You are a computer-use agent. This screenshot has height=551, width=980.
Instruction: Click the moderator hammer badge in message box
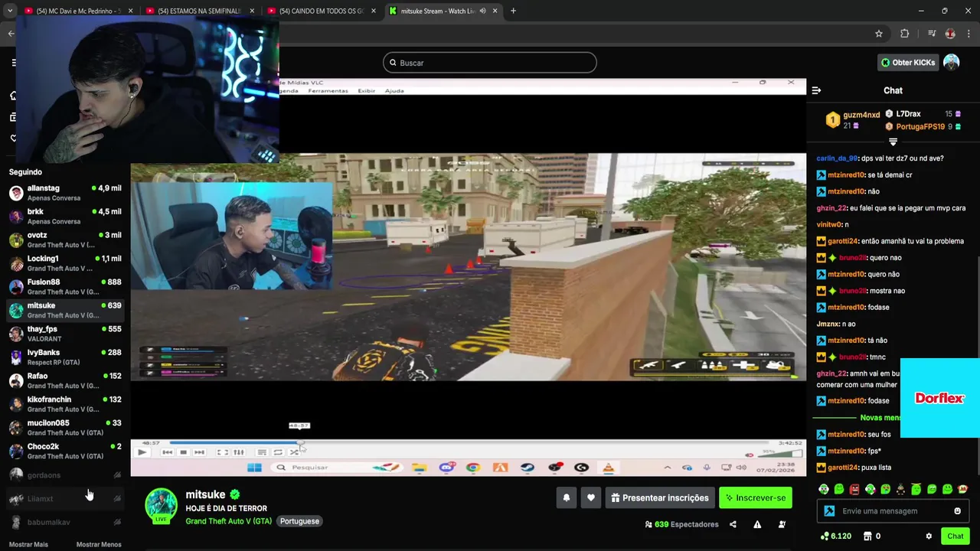pos(829,511)
